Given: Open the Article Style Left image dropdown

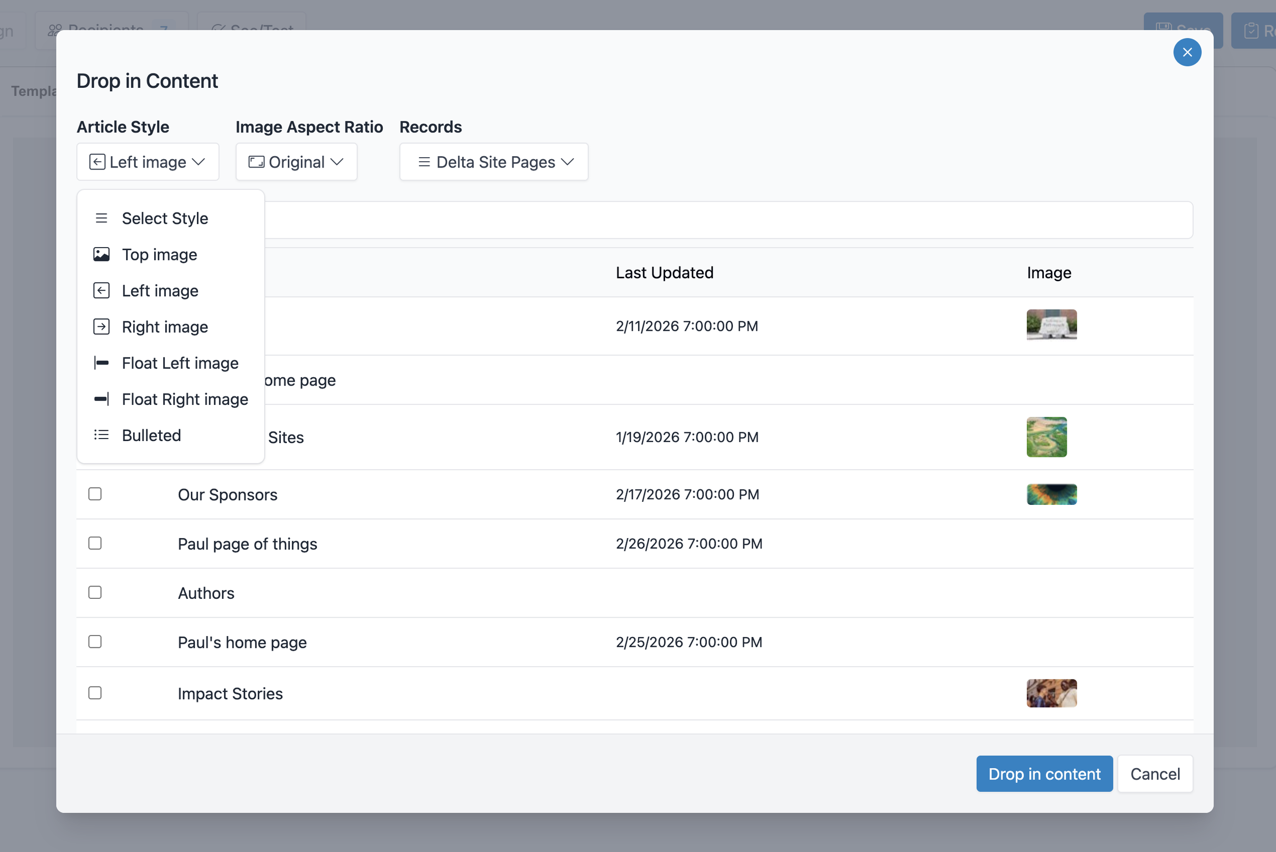Looking at the screenshot, I should [148, 162].
